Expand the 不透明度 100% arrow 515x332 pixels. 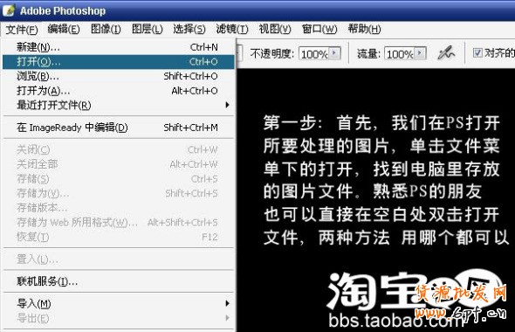click(x=334, y=53)
